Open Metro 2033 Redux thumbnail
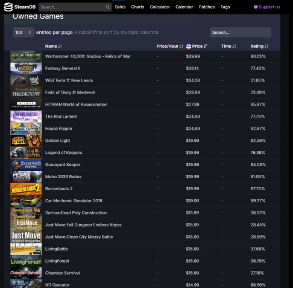293x288 pixels. coord(26,177)
